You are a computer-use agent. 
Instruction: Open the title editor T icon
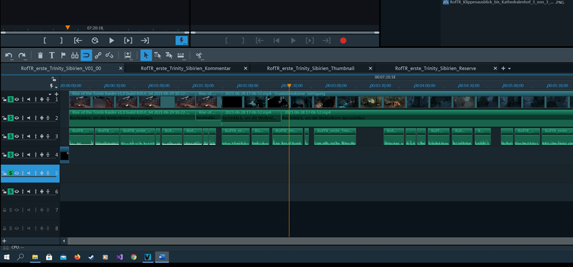click(52, 56)
